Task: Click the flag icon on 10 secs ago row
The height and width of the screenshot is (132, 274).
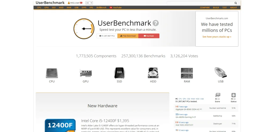Action: tap(177, 122)
